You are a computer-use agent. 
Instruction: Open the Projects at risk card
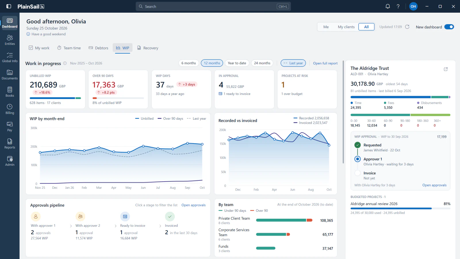coord(307,89)
